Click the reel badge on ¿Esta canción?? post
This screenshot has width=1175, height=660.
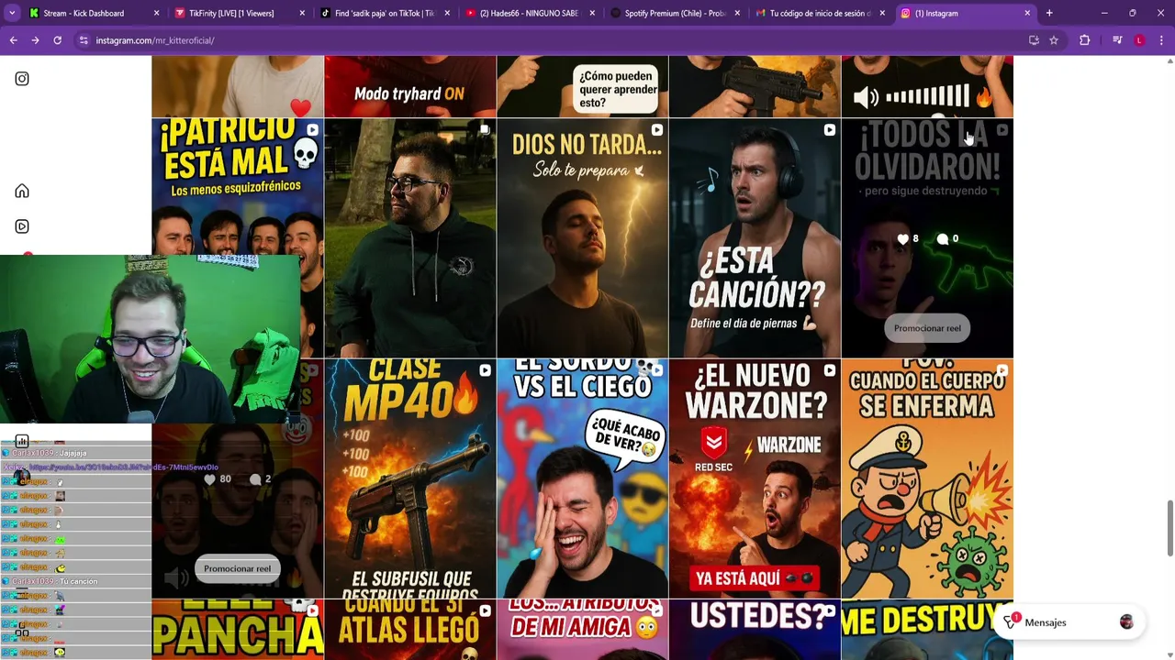830,130
